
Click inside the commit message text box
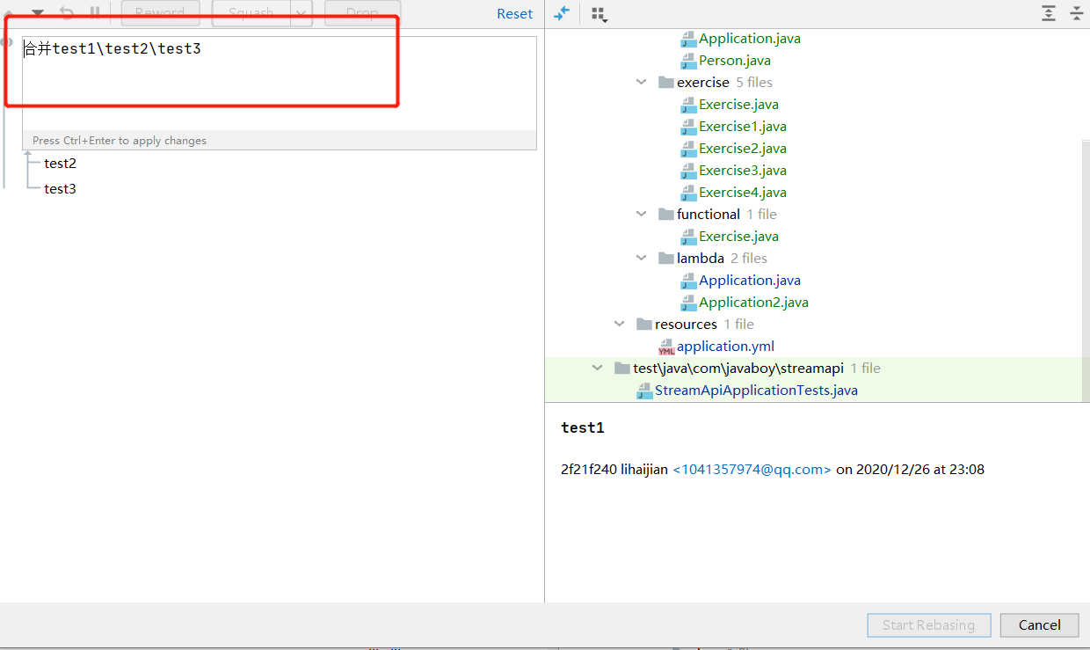279,84
